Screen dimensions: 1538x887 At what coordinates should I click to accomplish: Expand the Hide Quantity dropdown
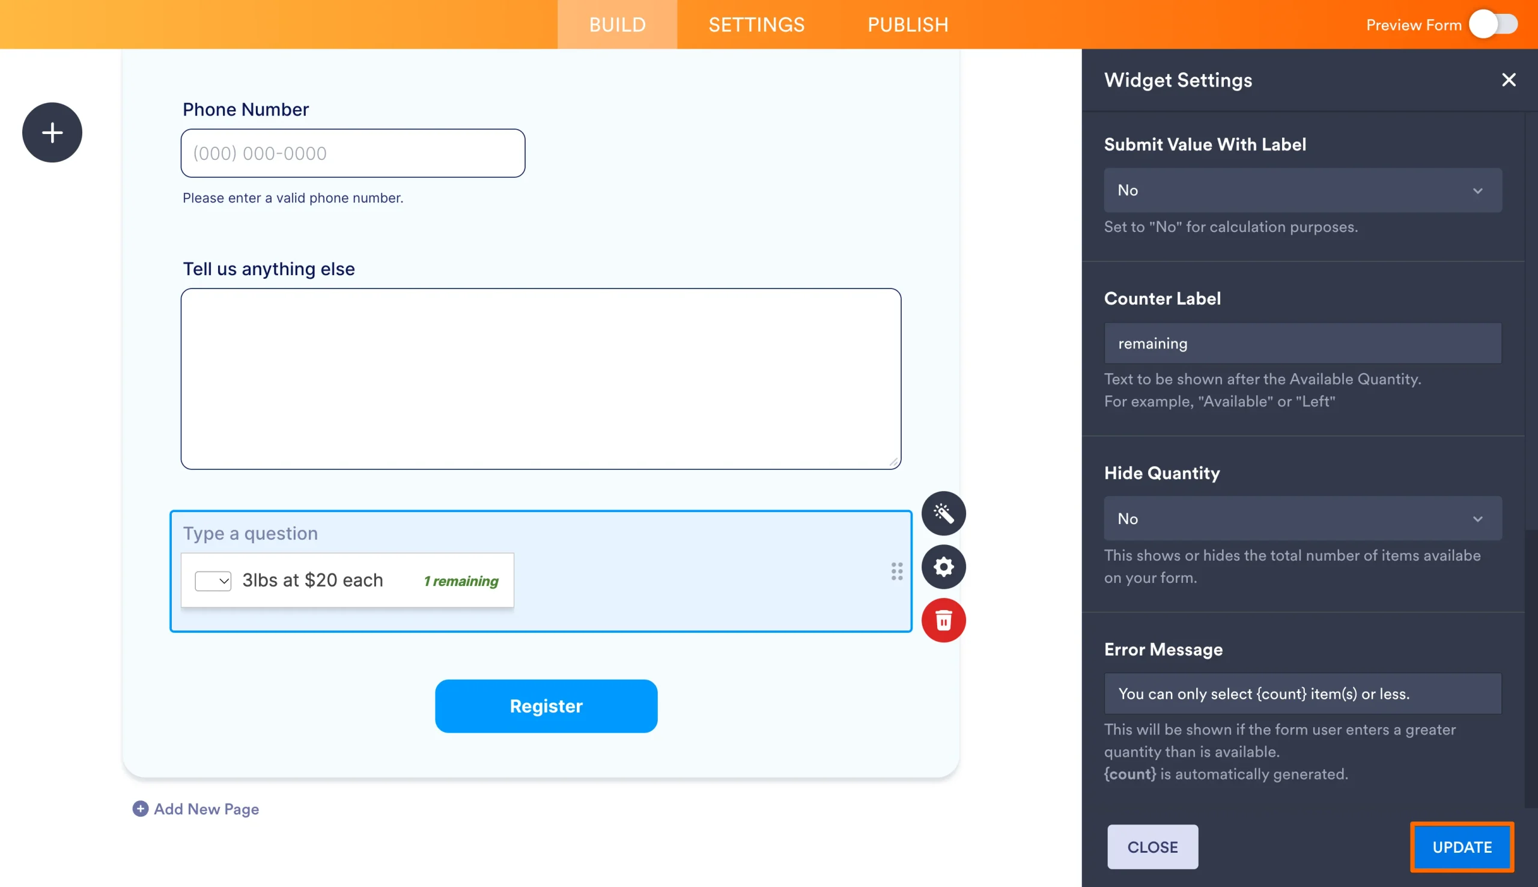1302,519
